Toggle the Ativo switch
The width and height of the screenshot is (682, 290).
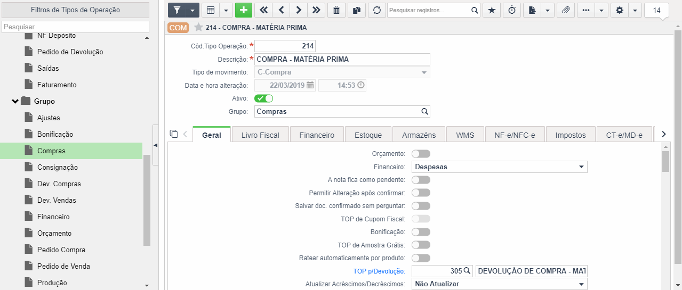[x=264, y=98]
